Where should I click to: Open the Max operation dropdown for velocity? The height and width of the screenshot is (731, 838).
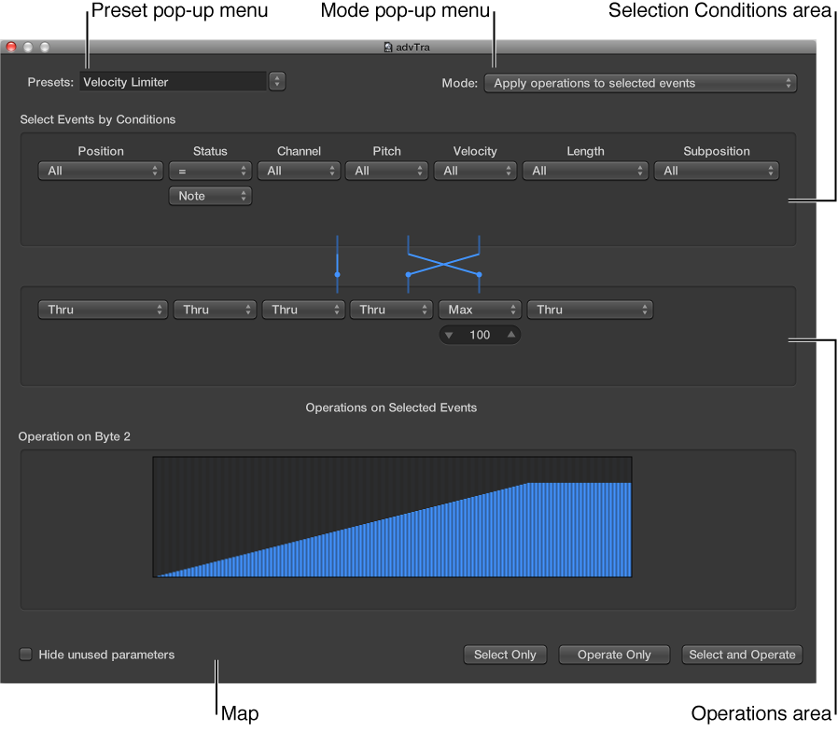(x=480, y=310)
